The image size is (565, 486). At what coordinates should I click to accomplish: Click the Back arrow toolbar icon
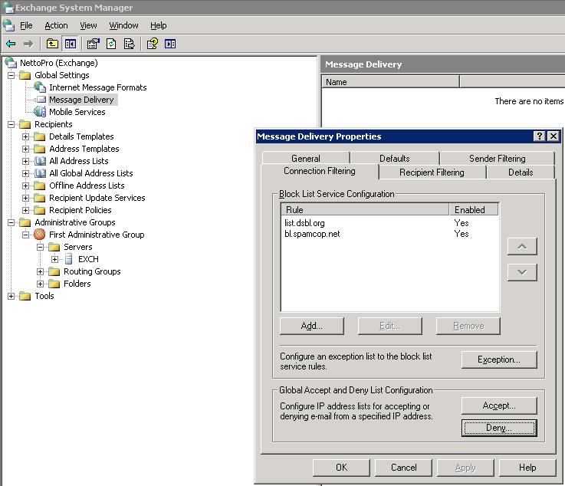tap(11, 44)
